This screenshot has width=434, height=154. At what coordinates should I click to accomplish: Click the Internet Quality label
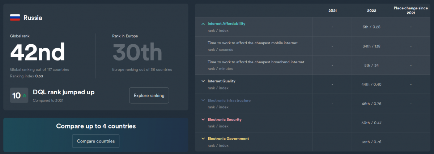(221, 81)
